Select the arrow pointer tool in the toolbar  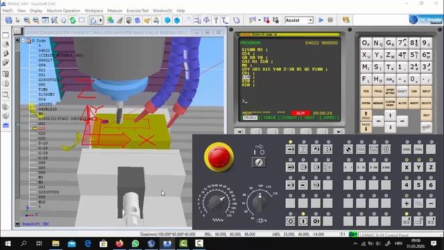tap(17, 20)
